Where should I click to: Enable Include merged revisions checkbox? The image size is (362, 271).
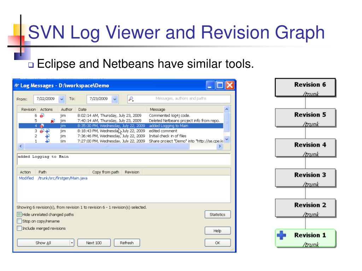pos(19,228)
